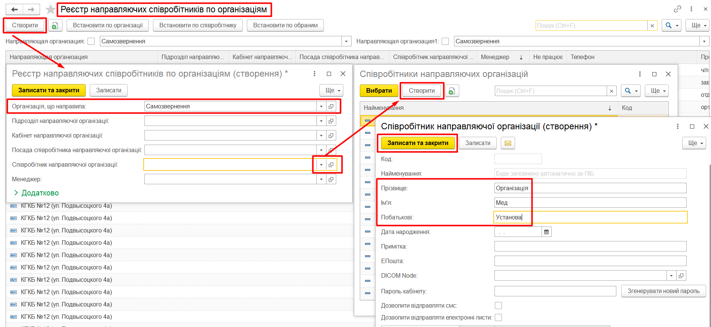The height and width of the screenshot is (327, 711).
Task: Click into the Примітка text field
Action: tap(590, 247)
